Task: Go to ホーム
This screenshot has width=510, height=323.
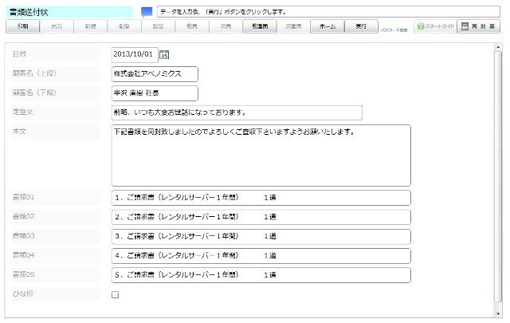Action: tap(327, 26)
